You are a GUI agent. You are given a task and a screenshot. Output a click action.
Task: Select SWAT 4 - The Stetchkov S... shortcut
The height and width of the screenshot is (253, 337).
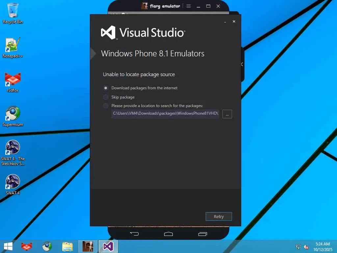point(13,153)
